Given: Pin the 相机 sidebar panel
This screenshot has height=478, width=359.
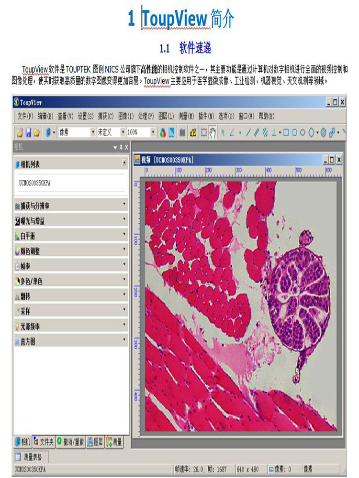Looking at the screenshot, I should [121, 147].
